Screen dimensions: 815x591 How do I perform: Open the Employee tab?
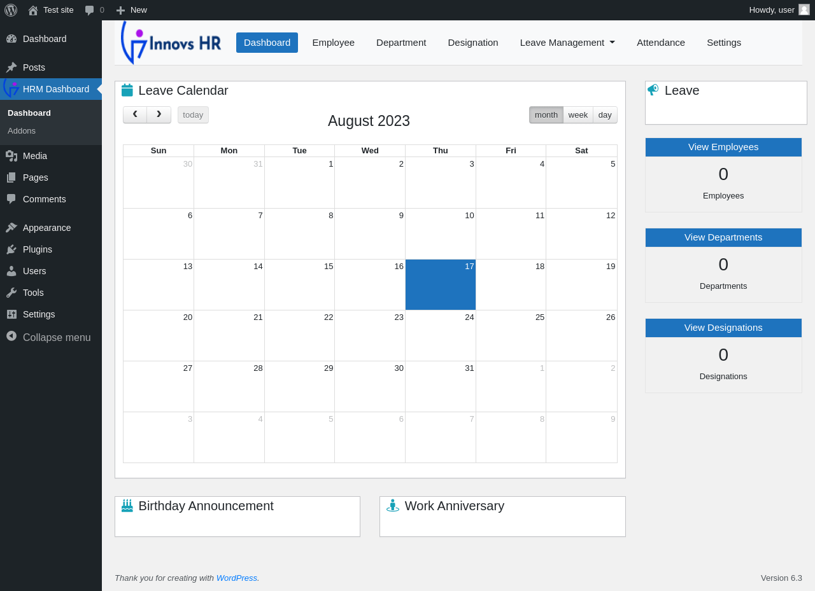334,43
